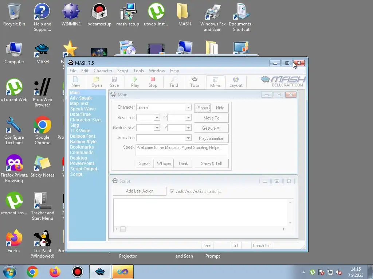This screenshot has height=279, width=373.
Task: Start the script with the Play button
Action: [135, 82]
